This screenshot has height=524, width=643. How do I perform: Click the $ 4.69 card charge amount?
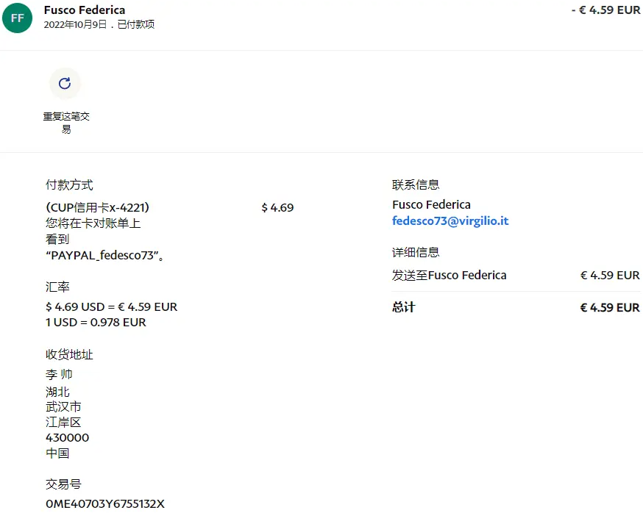(x=277, y=207)
